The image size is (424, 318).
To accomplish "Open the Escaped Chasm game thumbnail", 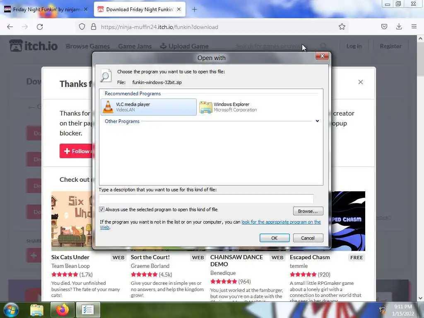I will point(348,221).
